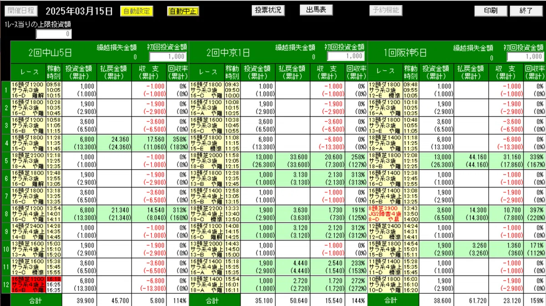This screenshot has width=546, height=306.
Task: Click the 233% return rate cell
Action: (356, 266)
